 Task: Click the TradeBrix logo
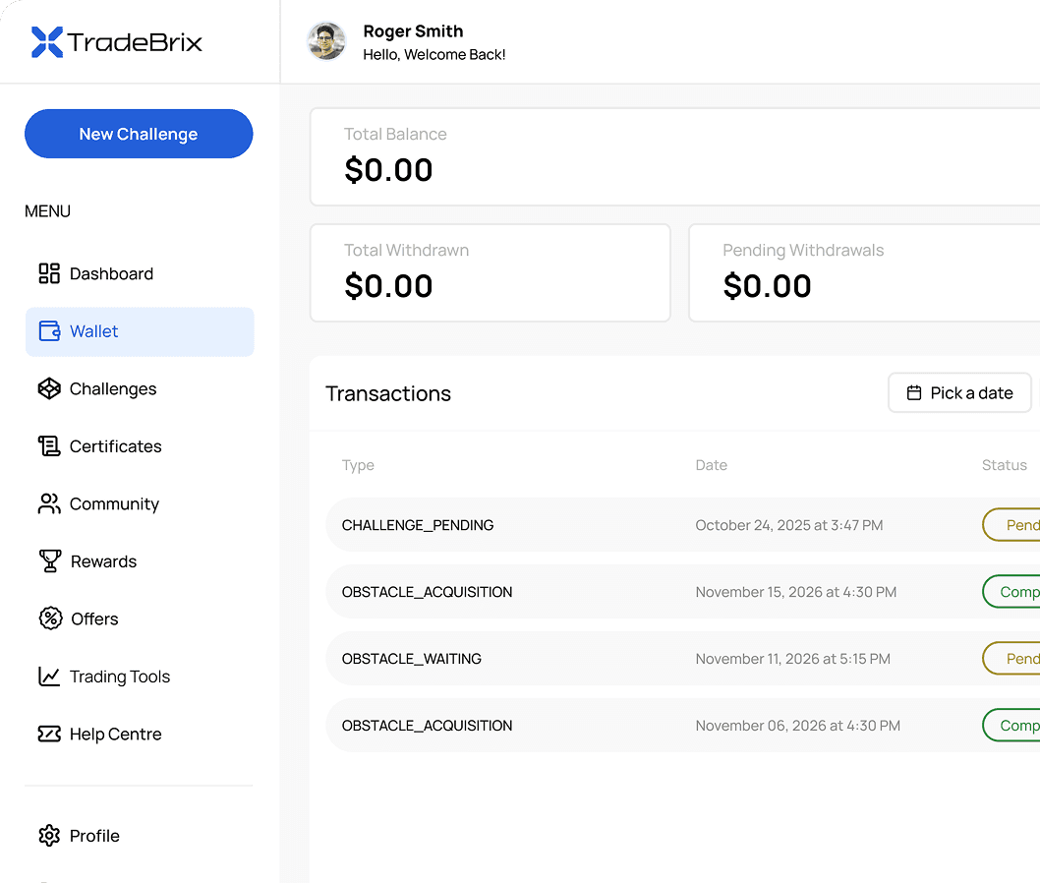click(x=117, y=42)
